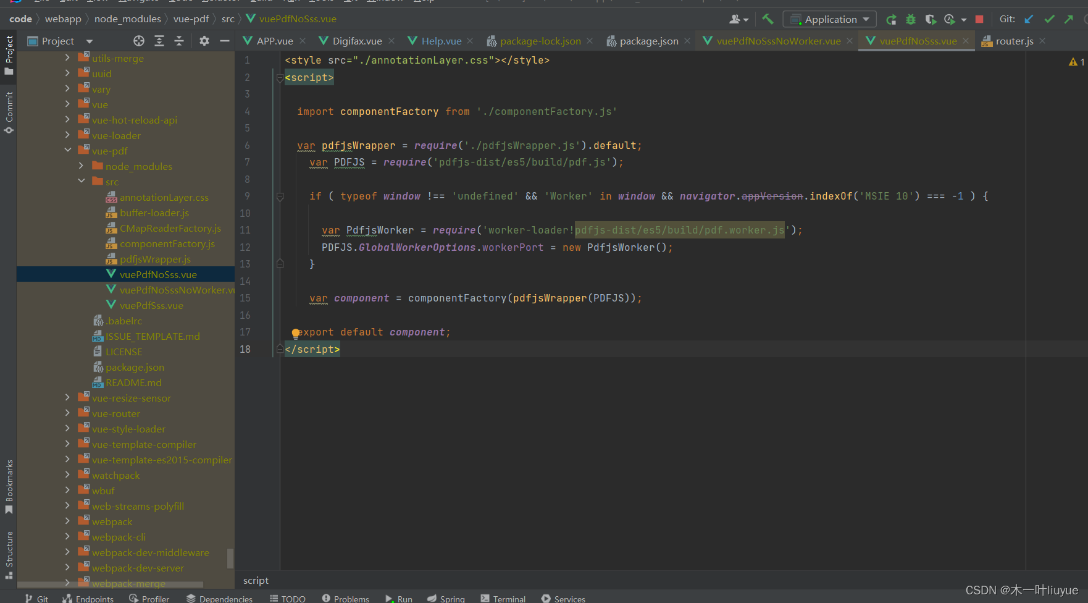This screenshot has height=603, width=1088.
Task: Open the Spring tool window
Action: coord(446,599)
